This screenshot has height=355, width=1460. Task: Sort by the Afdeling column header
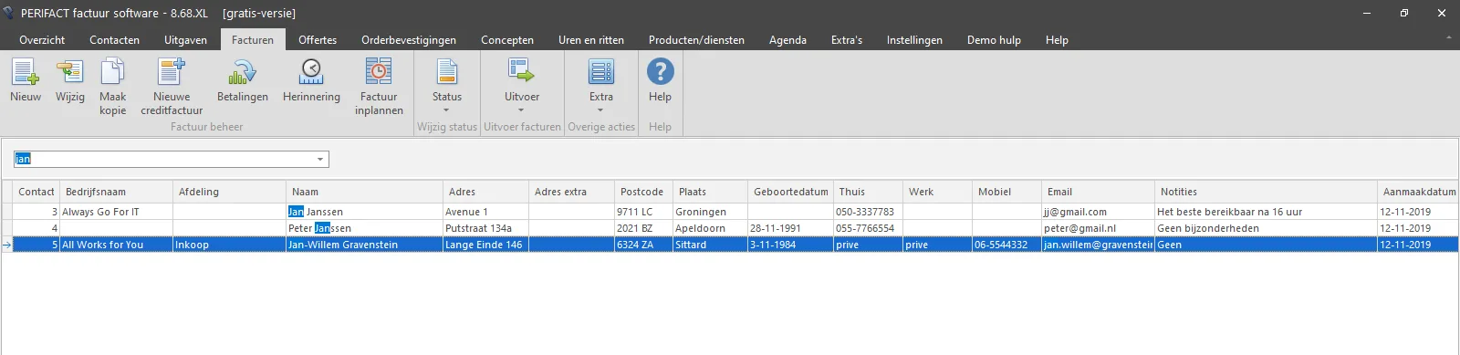click(230, 192)
